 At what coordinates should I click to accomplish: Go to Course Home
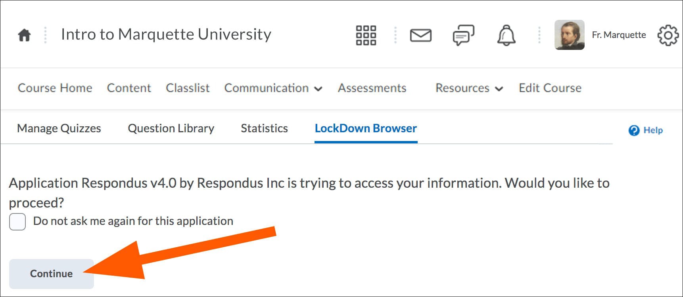point(55,88)
